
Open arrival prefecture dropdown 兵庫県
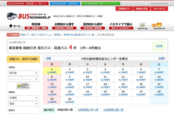tap(23, 98)
